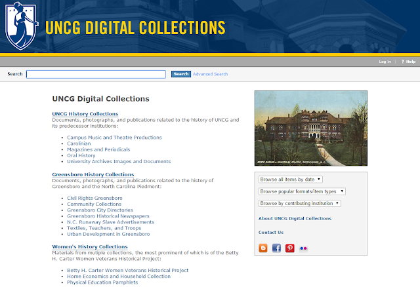Open N.C. Runaway Slave Advertisements
420x287 pixels.
(x=111, y=222)
